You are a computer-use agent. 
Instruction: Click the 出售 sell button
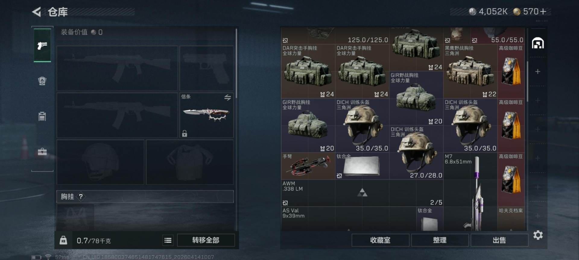pyautogui.click(x=499, y=240)
